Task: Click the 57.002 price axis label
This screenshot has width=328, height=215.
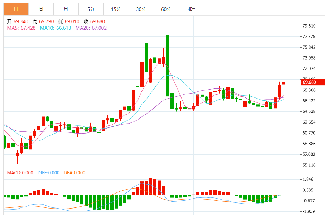Action: [309, 154]
